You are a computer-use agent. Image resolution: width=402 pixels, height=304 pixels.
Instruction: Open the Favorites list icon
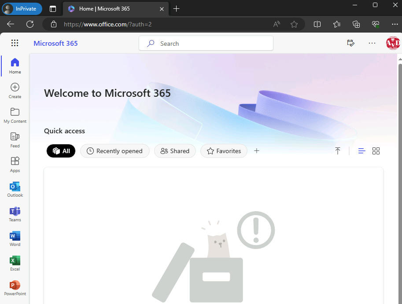[x=337, y=24]
